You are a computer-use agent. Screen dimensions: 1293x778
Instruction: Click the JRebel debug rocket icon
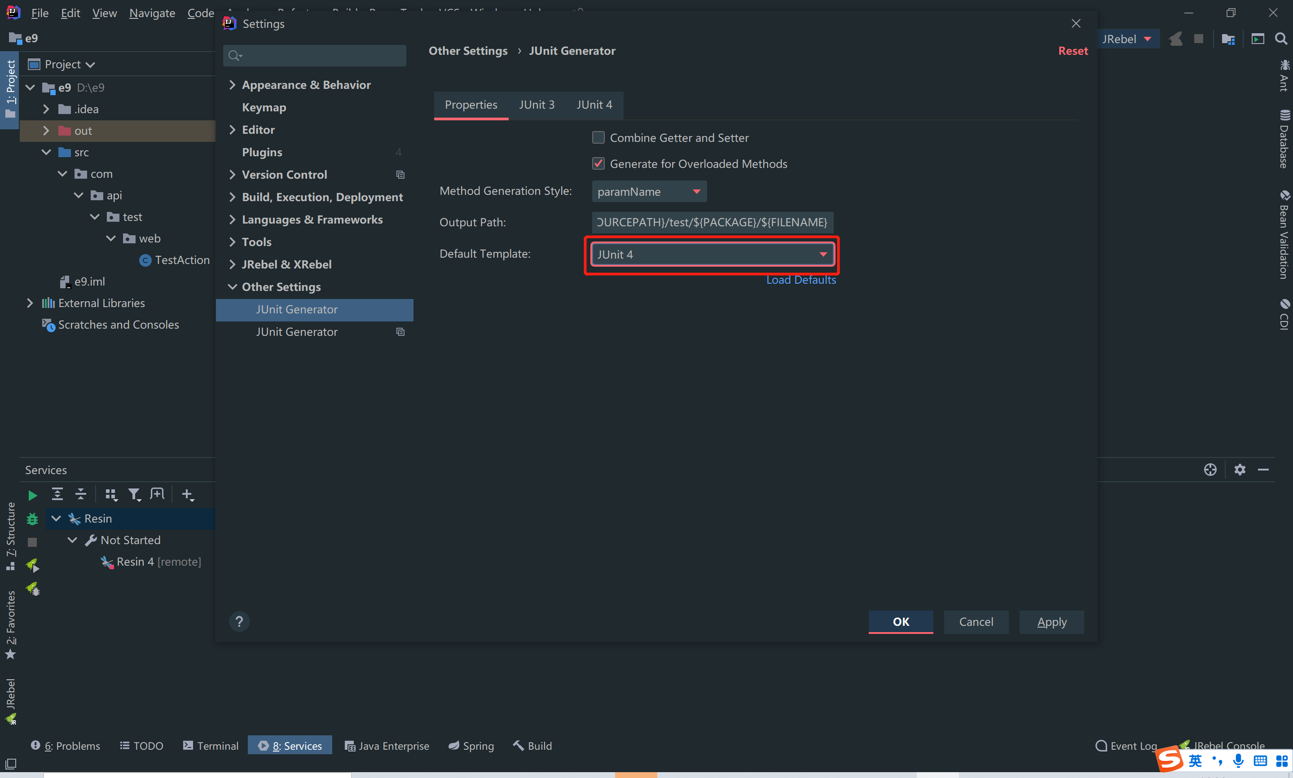click(32, 589)
